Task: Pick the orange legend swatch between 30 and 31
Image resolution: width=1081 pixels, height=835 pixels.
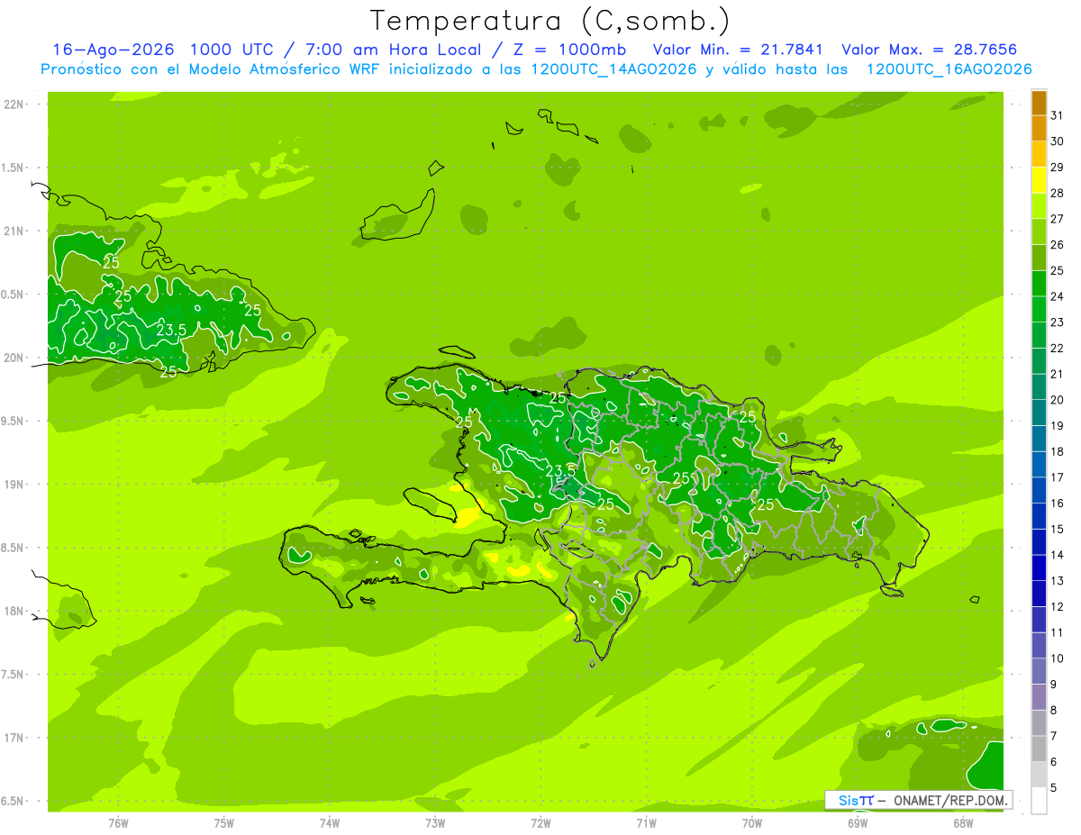Action: point(1039,128)
